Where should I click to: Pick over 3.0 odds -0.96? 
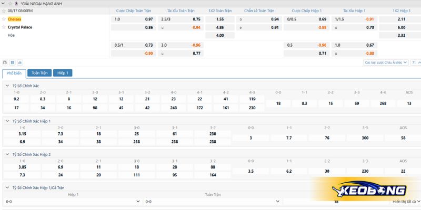point(181,45)
